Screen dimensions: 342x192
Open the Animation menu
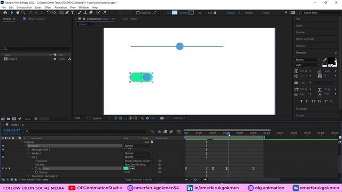(60, 7)
